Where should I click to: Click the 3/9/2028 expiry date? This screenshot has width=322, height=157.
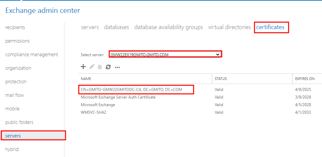pos(303,97)
